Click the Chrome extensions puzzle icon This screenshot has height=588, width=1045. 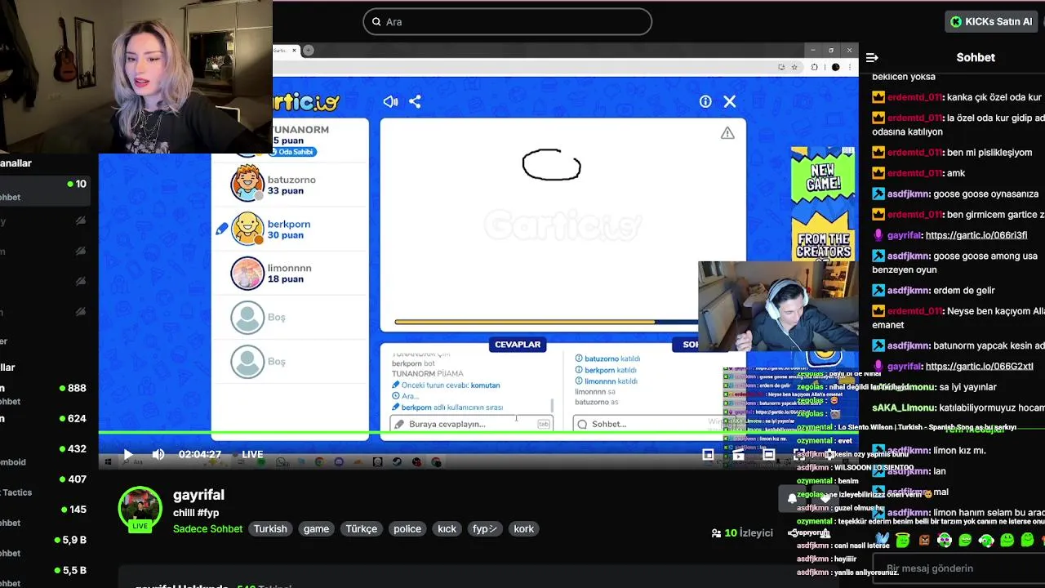tap(814, 67)
